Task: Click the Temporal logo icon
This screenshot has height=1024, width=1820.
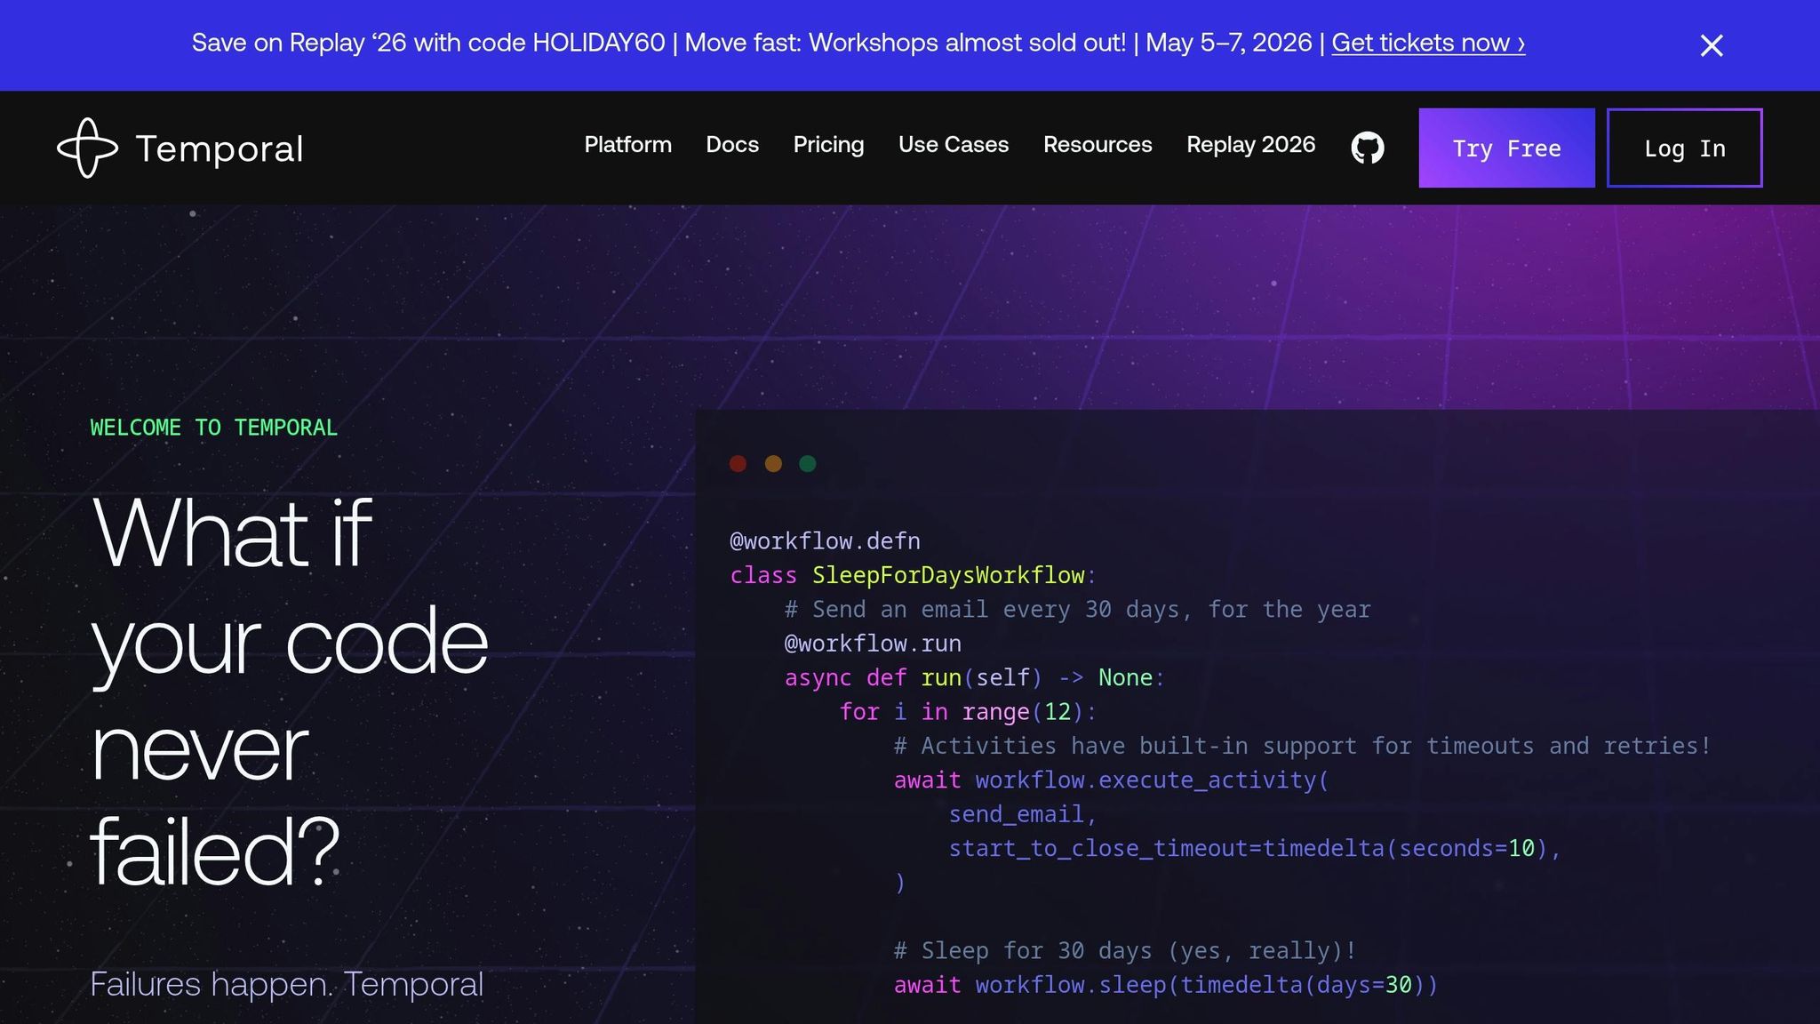Action: point(87,148)
